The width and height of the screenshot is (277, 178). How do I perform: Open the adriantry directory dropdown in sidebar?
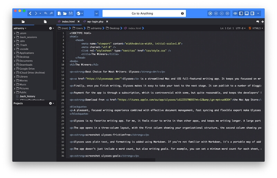click(x=20, y=28)
